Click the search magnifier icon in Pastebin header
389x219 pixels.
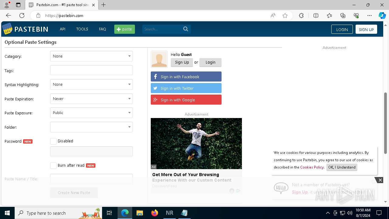coord(186,29)
